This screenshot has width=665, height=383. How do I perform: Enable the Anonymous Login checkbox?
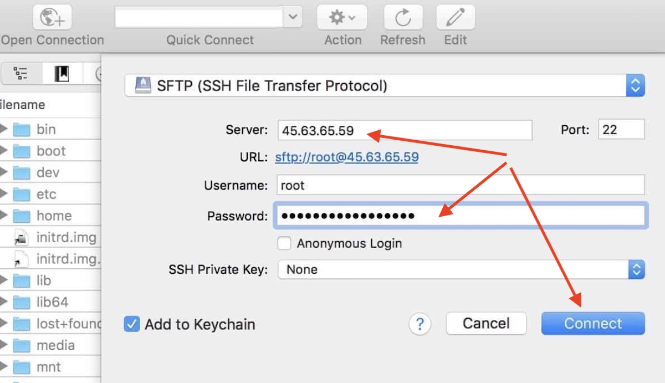[284, 243]
